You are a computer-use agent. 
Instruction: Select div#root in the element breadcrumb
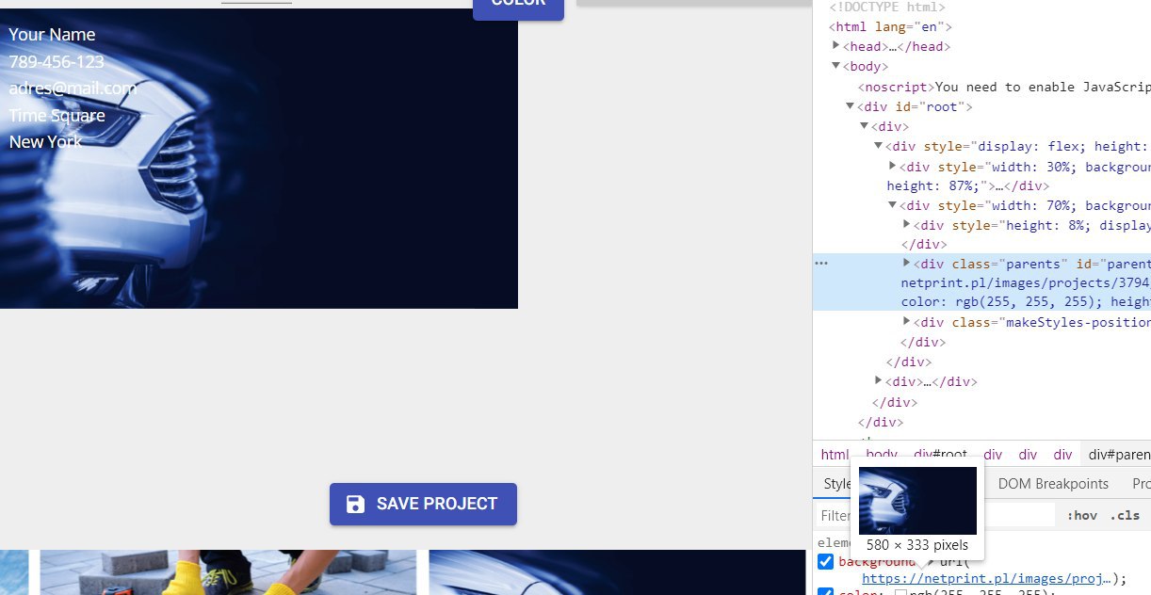(940, 455)
